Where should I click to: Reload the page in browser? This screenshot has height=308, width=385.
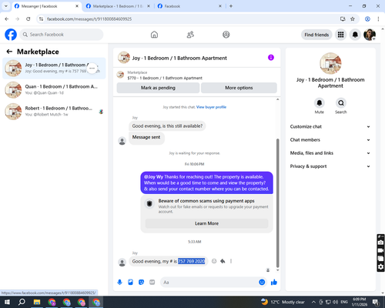coord(28,19)
